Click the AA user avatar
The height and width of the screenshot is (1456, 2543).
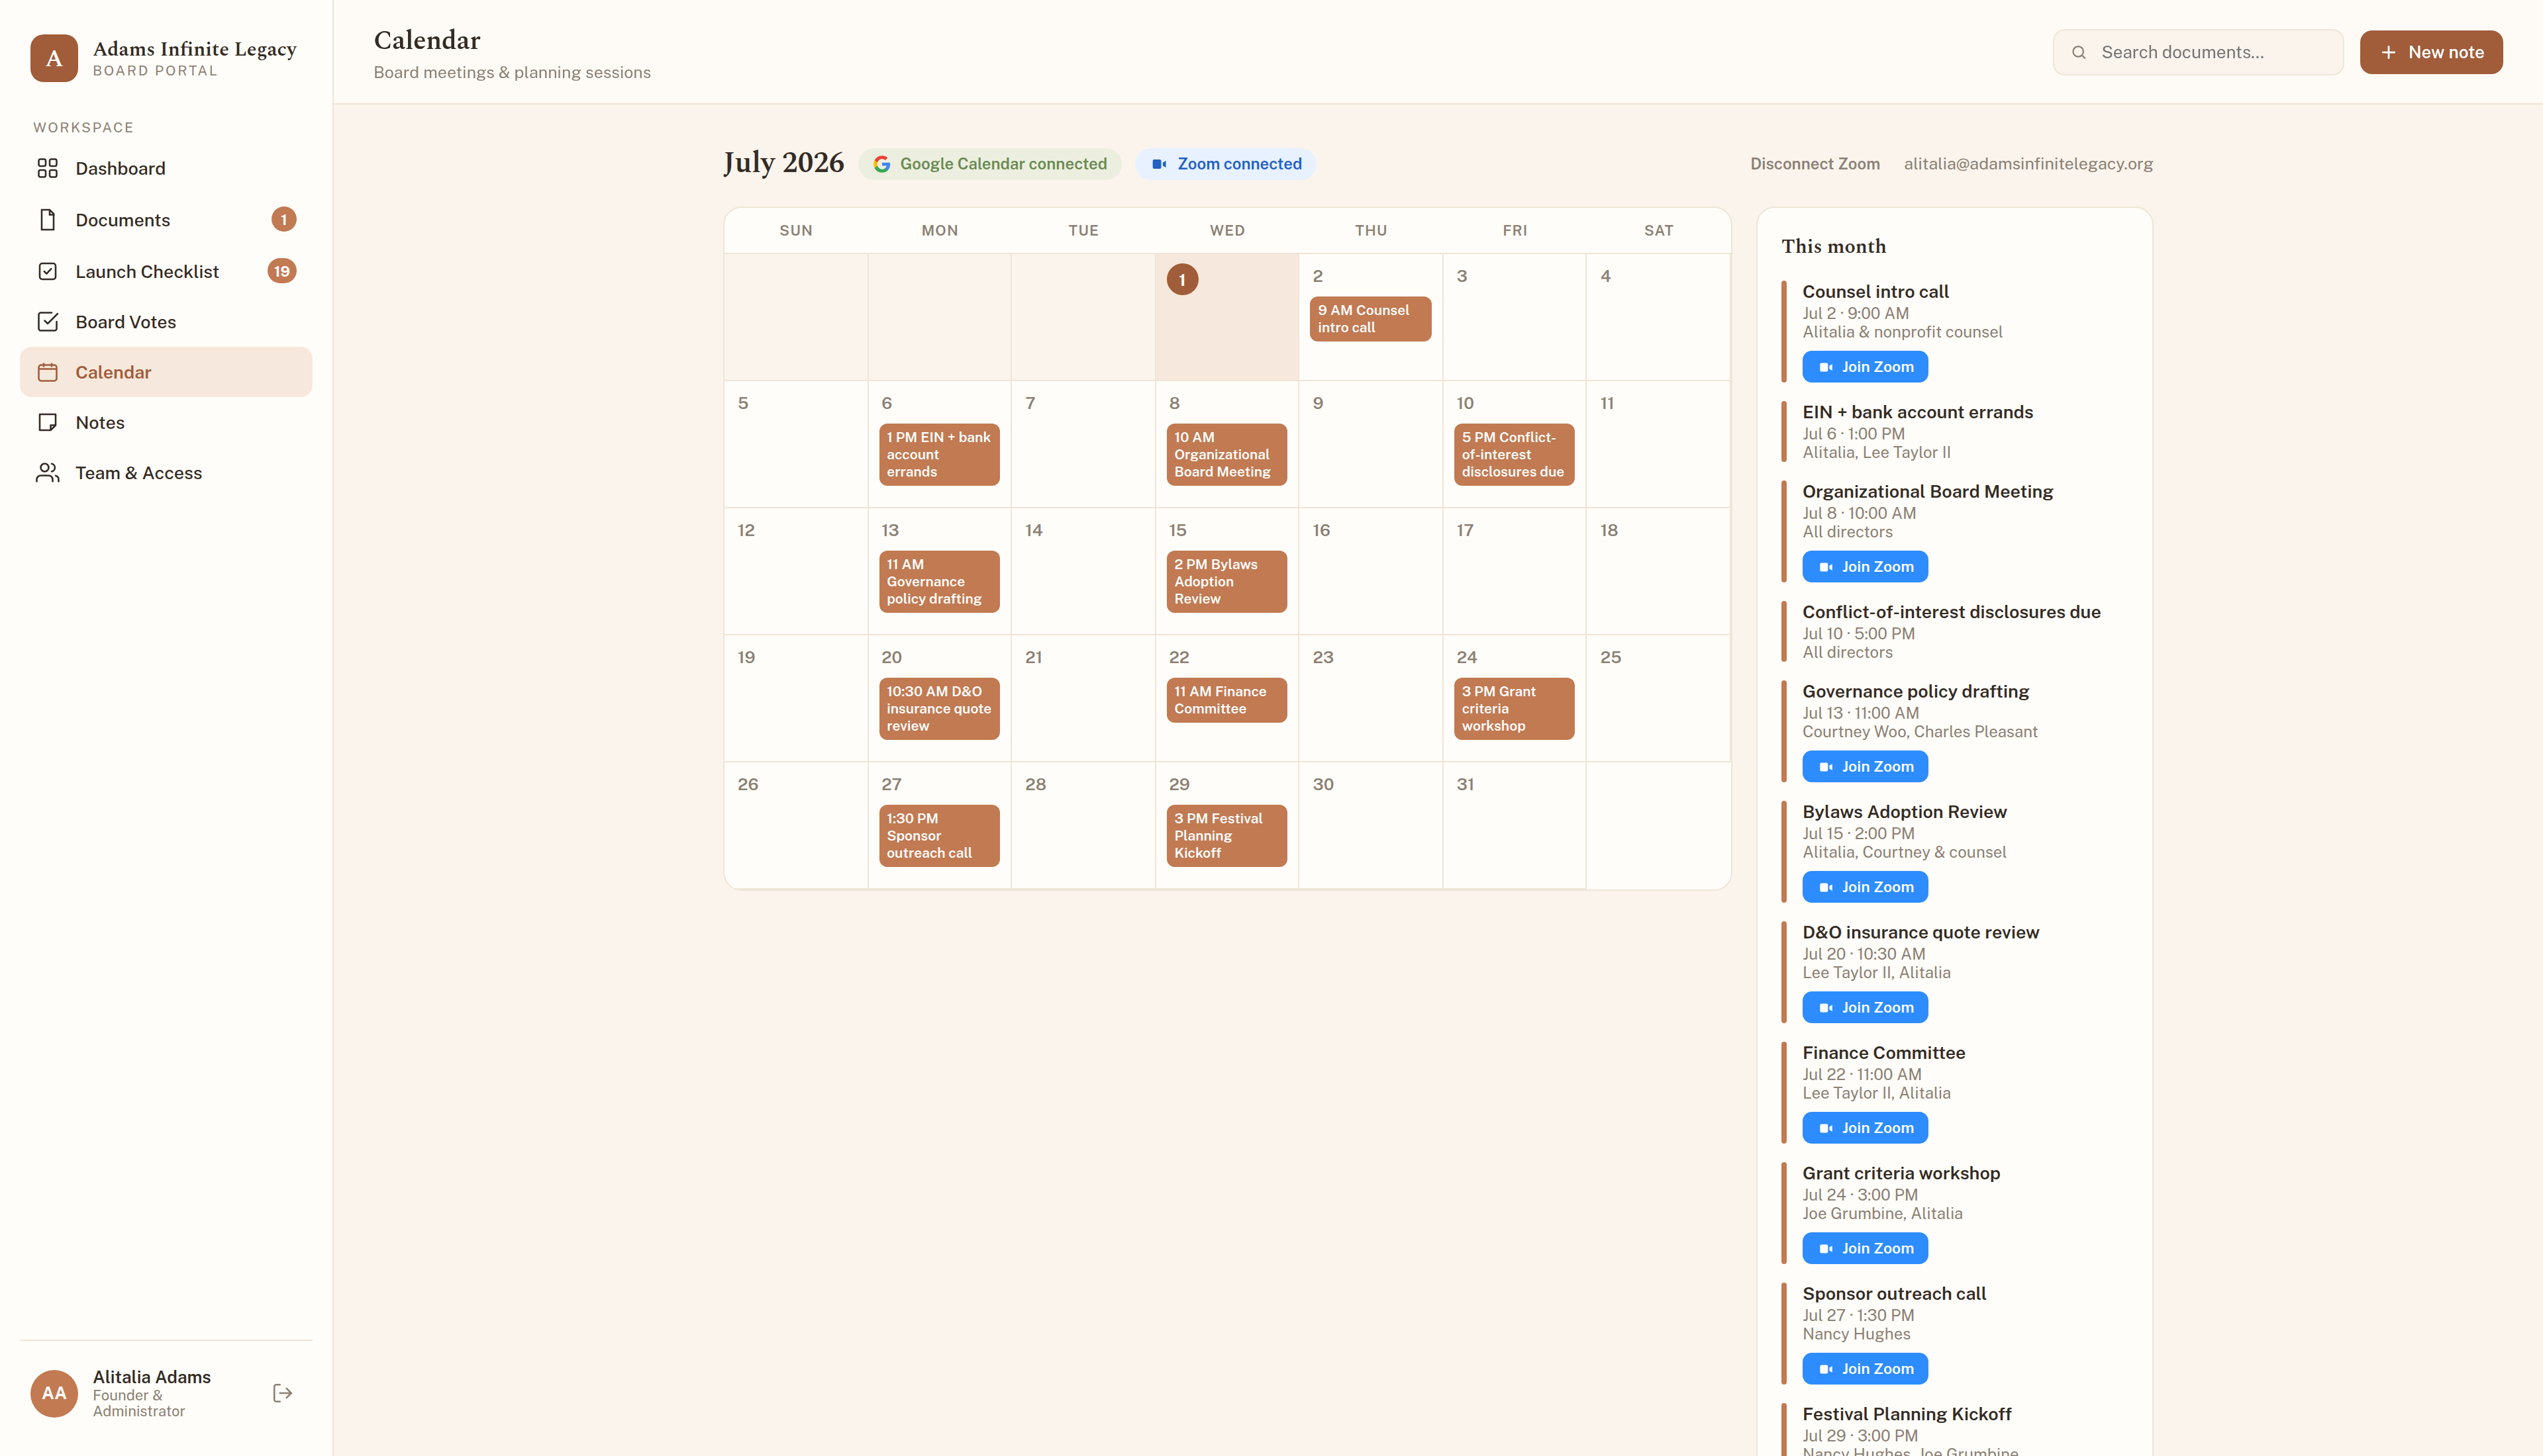coord(54,1393)
